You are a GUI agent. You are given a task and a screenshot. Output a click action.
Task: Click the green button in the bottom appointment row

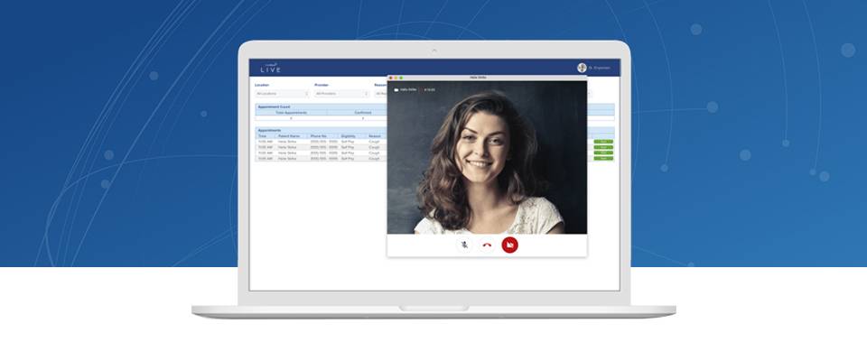coord(603,159)
